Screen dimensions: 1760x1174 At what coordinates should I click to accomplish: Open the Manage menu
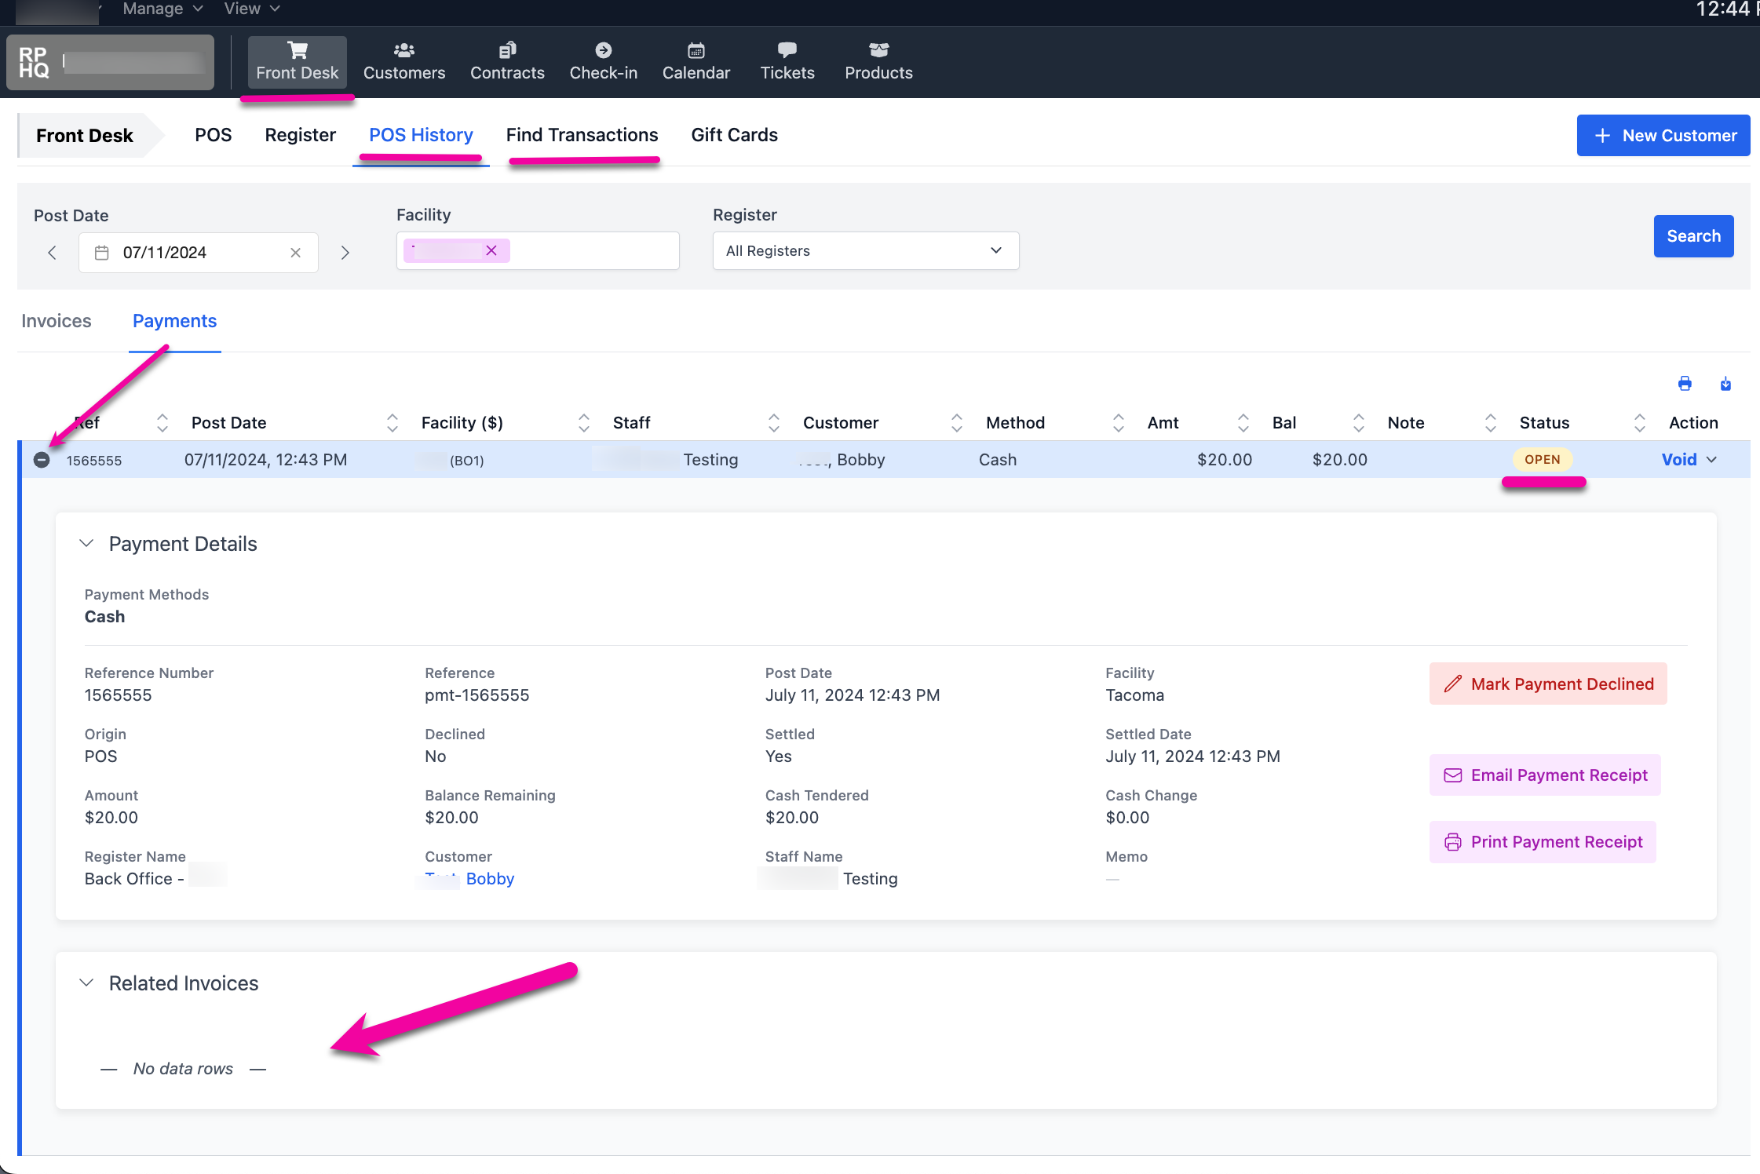162,9
